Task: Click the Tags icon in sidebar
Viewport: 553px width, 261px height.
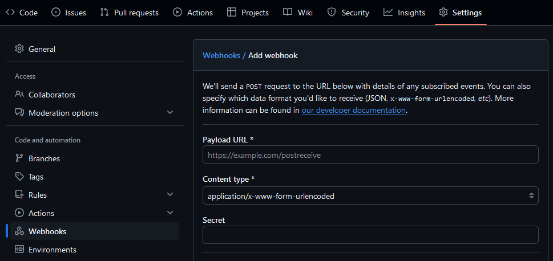Action: (x=19, y=177)
